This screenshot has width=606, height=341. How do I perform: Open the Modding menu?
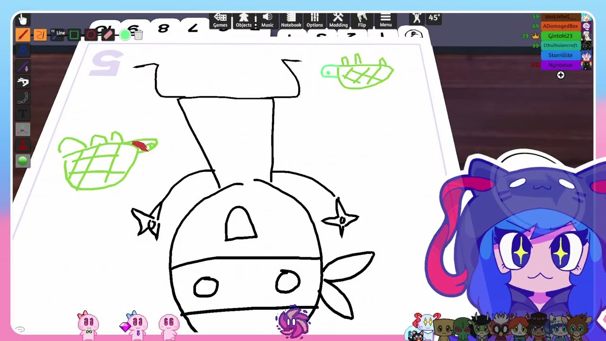point(338,20)
